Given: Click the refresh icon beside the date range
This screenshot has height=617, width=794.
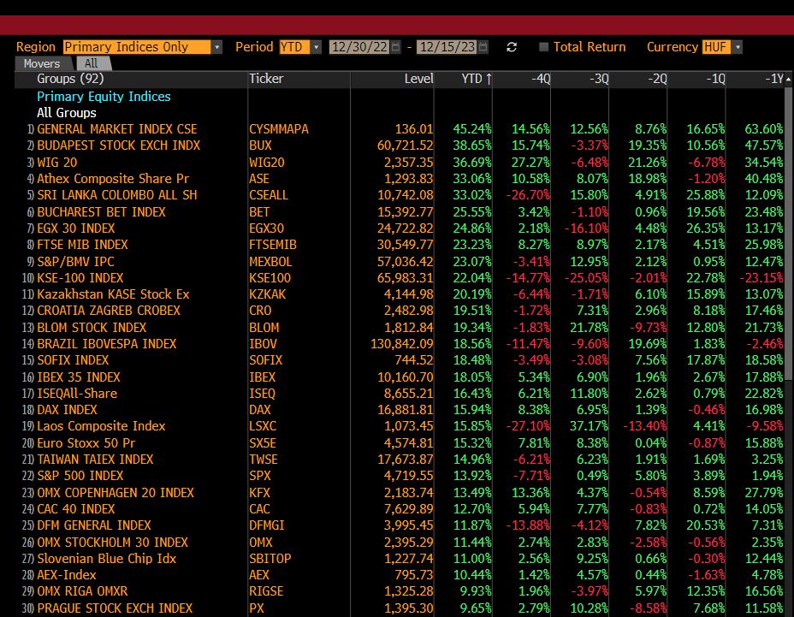Looking at the screenshot, I should click(512, 47).
